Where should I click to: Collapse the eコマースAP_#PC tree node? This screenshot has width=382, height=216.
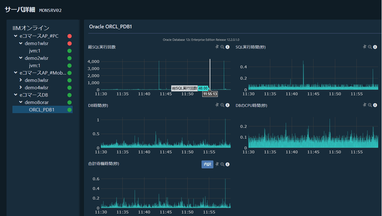coord(16,36)
